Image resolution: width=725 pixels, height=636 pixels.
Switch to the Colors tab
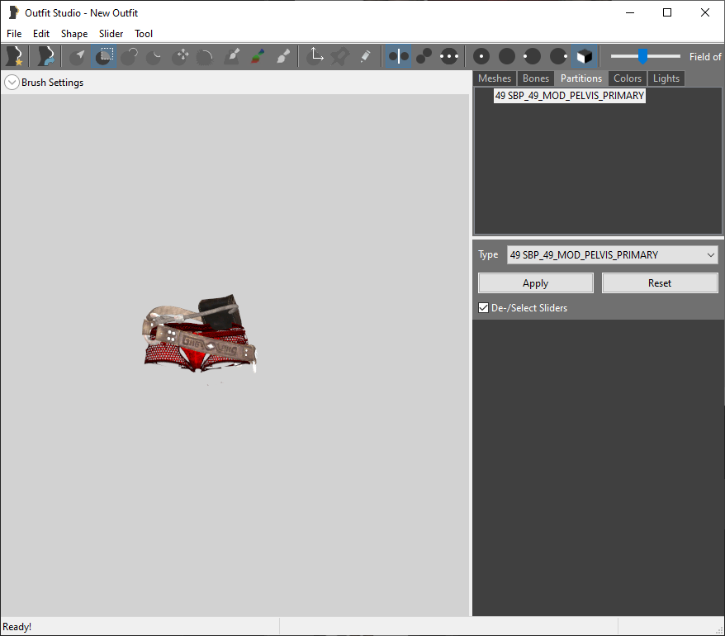tap(628, 78)
